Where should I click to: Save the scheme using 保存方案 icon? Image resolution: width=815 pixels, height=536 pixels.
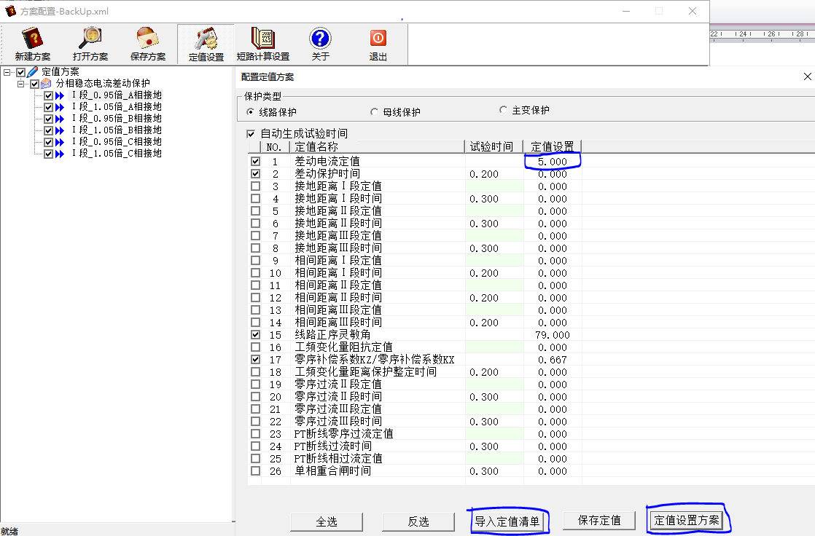[147, 44]
